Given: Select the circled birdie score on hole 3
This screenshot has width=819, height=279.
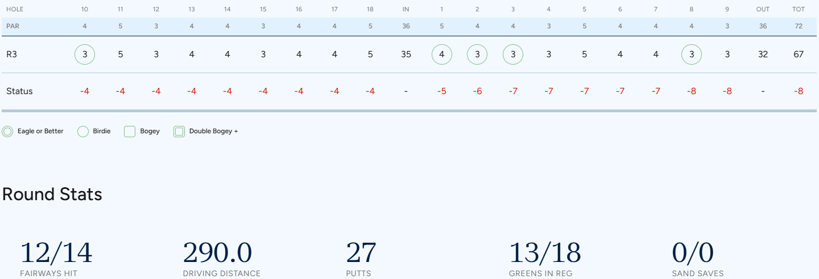Looking at the screenshot, I should click(x=513, y=54).
